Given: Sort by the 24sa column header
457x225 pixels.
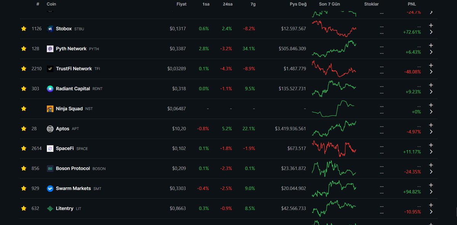Looking at the screenshot, I should pos(228,4).
